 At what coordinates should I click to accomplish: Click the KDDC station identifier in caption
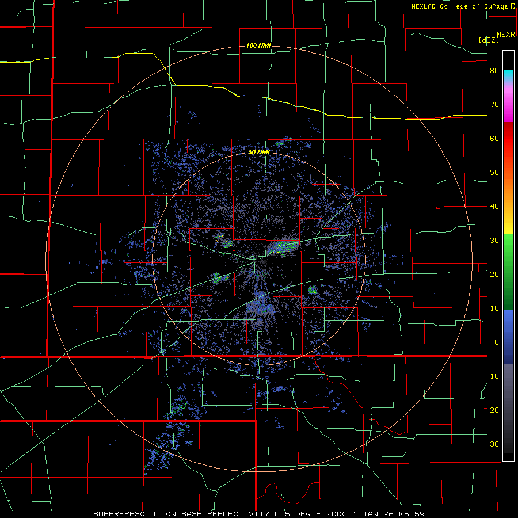tap(336, 514)
